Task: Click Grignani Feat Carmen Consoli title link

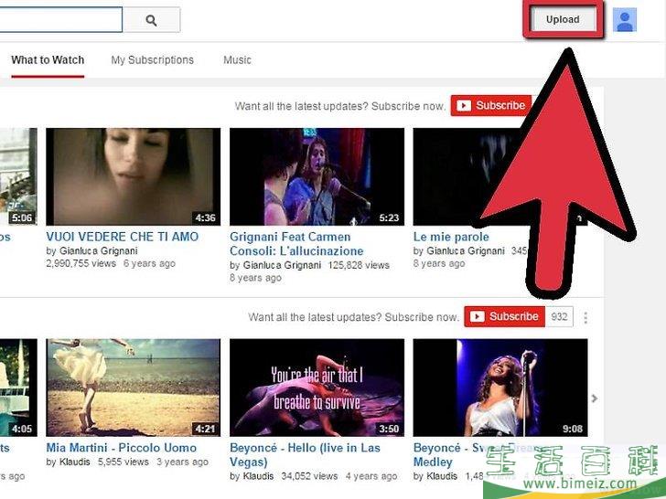Action: pyautogui.click(x=296, y=244)
